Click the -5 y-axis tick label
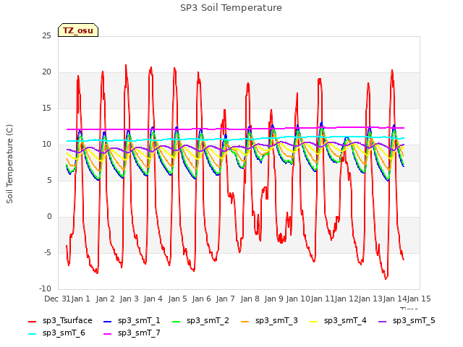Viewport: 463px width, 347px height. [48, 253]
